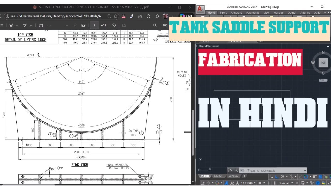Select the PDF Erase tool
The image size is (331, 186).
pos(25,25)
